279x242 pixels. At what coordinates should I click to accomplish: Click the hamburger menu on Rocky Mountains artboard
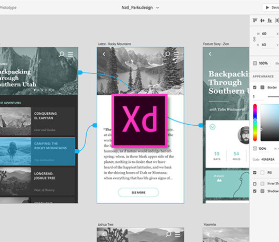176,54
